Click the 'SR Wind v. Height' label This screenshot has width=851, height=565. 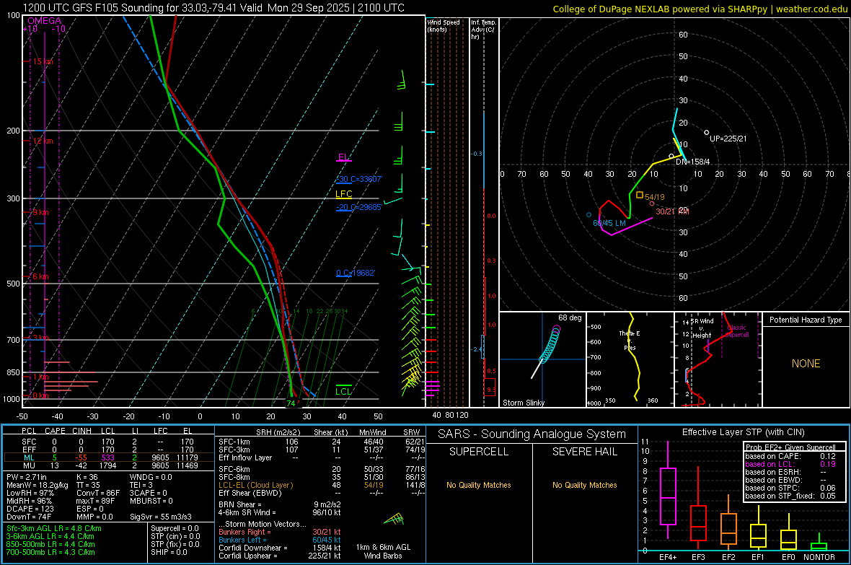[702, 328]
